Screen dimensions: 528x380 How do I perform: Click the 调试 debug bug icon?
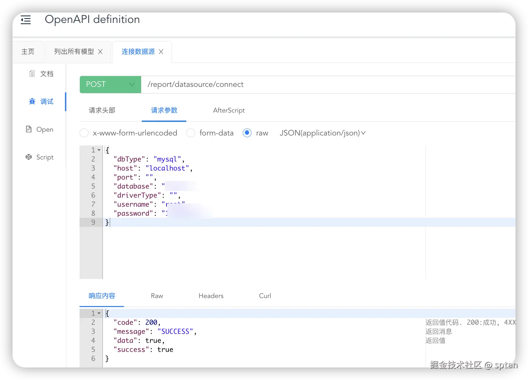pos(32,101)
